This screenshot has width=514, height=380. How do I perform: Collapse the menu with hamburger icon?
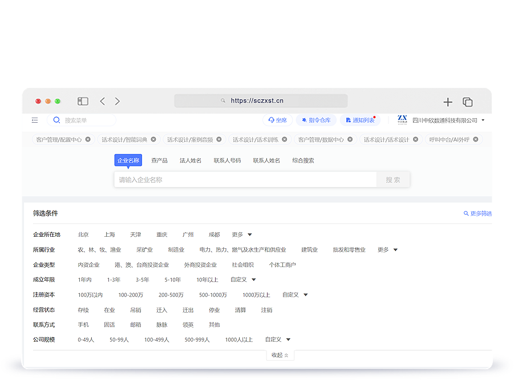coord(35,120)
